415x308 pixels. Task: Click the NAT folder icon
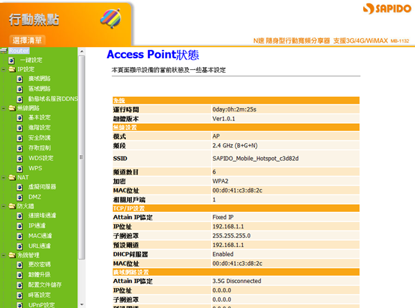12,177
